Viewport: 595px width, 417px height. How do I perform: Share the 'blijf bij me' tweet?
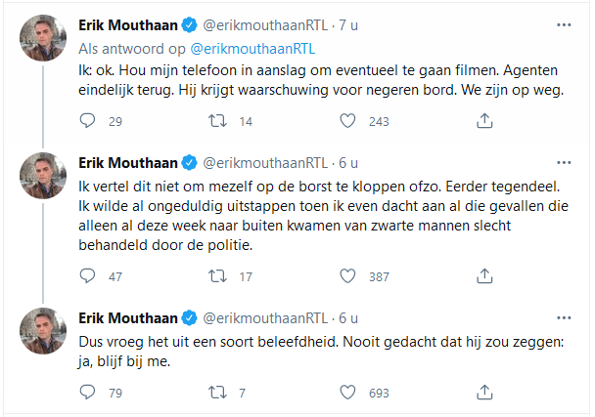tap(482, 393)
